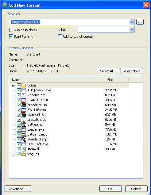Click the Save As path text field
151x195 pixels.
tap(69, 22)
